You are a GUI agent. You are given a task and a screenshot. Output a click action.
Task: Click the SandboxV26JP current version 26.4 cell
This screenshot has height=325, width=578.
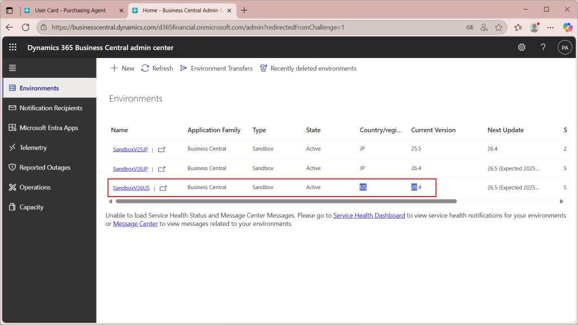pyautogui.click(x=416, y=168)
